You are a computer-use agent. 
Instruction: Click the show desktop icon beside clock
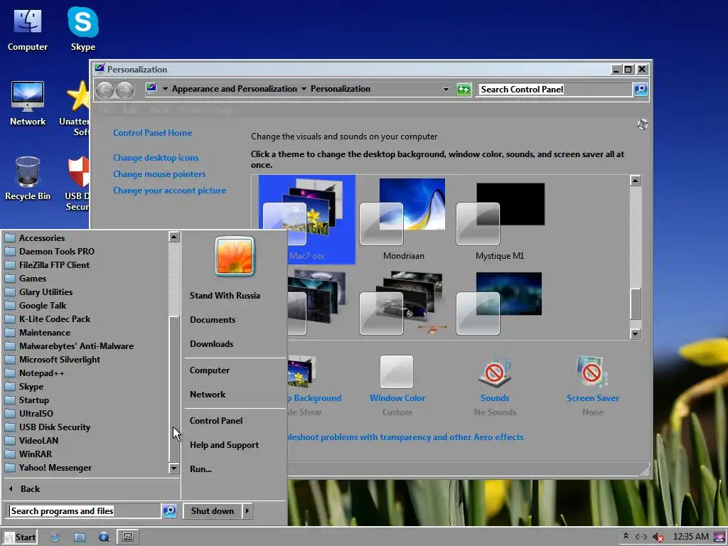pos(720,537)
